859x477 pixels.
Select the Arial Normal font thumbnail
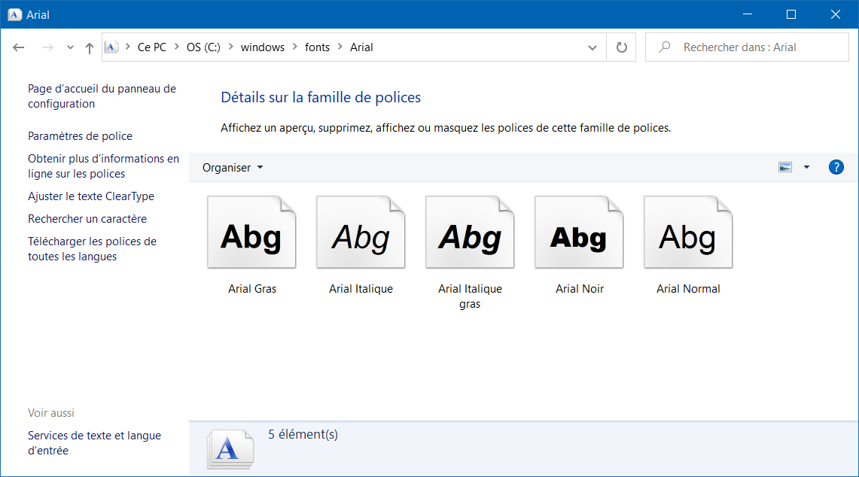click(688, 232)
